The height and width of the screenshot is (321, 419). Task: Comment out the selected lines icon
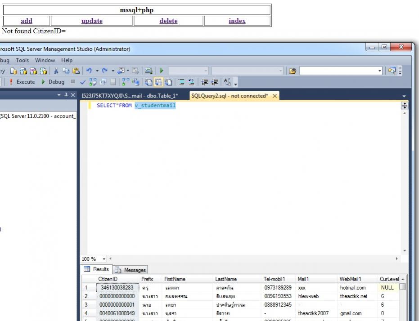(x=181, y=82)
